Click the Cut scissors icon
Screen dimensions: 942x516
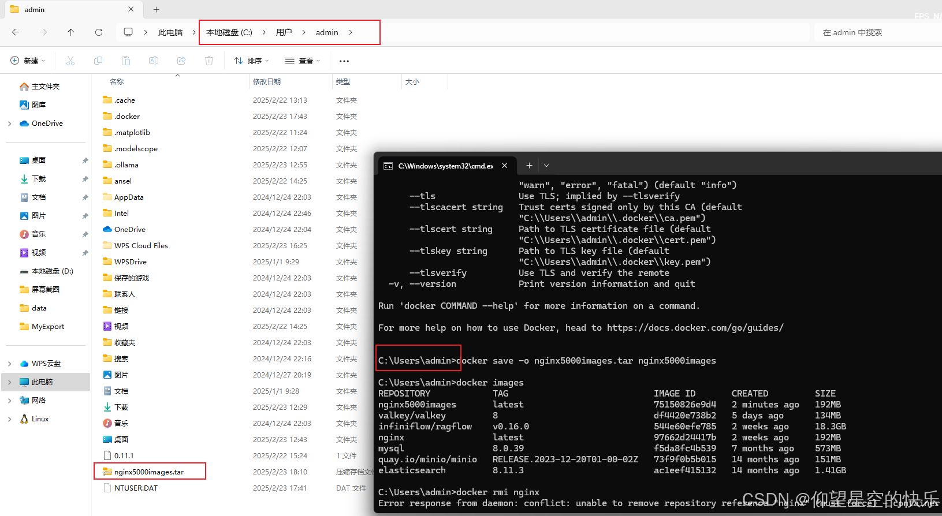point(70,61)
